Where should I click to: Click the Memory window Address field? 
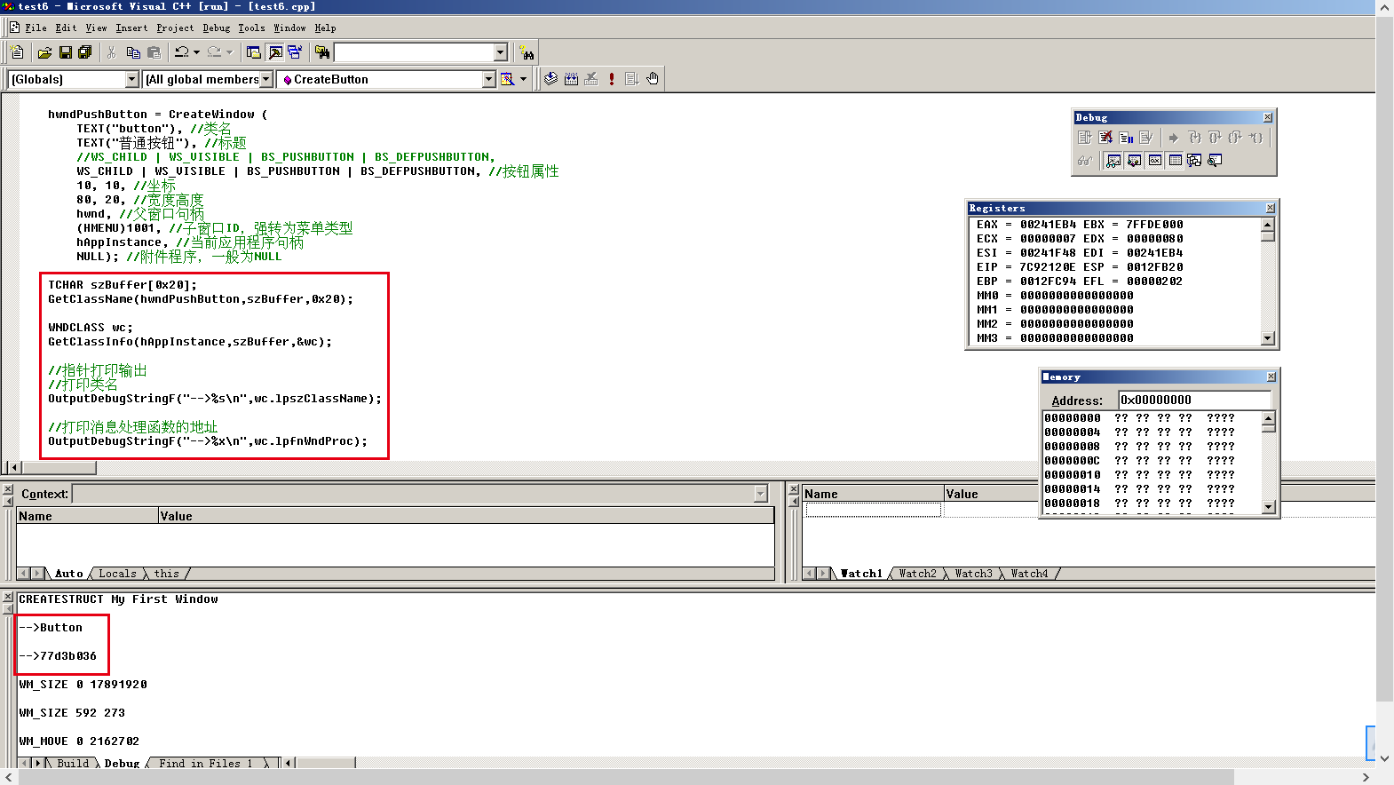1194,400
